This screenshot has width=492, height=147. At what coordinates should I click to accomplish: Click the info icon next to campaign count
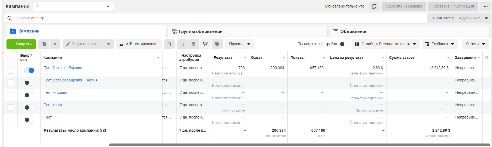point(105,131)
